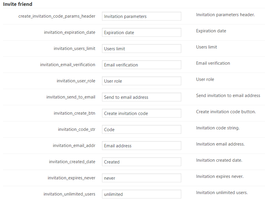Click the 'Invitation code string.' description

coord(218,128)
